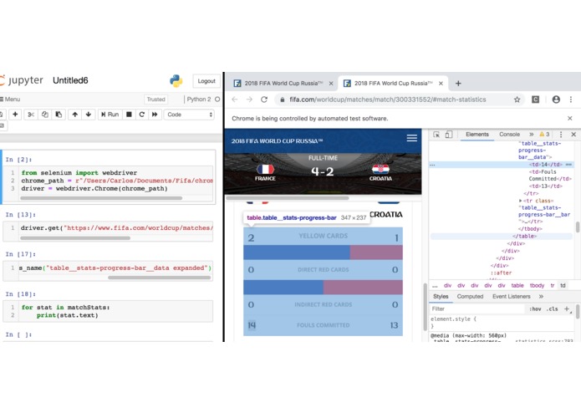Restart kernel and run all fast-forward icon
This screenshot has height=413, width=581.
pos(155,115)
